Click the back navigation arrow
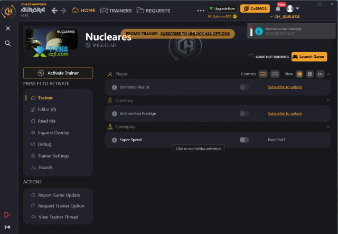 point(54,10)
